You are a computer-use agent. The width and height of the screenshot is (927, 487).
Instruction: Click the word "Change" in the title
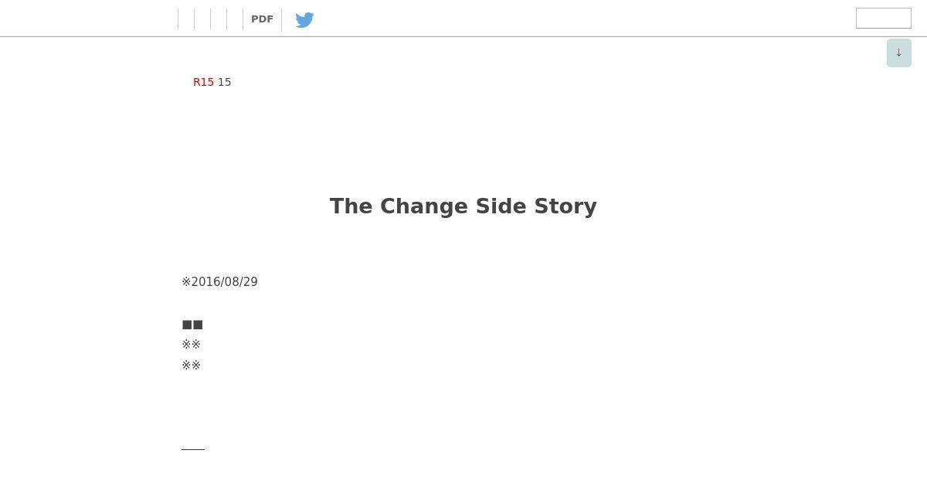(424, 206)
